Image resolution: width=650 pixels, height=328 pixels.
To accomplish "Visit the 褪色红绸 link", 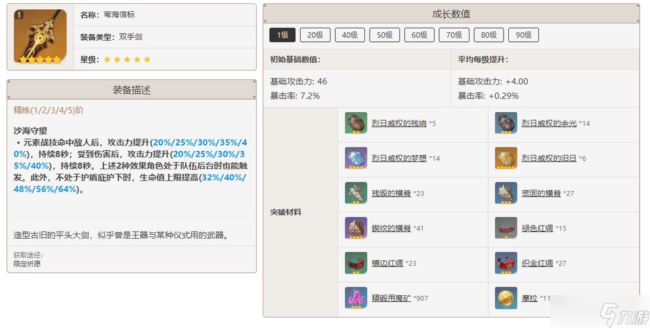I will click(x=537, y=228).
